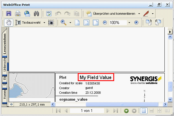Viewport: 174px width, 116px height.
Task: Click the vertical scrollbar thumb
Action: tap(170, 86)
